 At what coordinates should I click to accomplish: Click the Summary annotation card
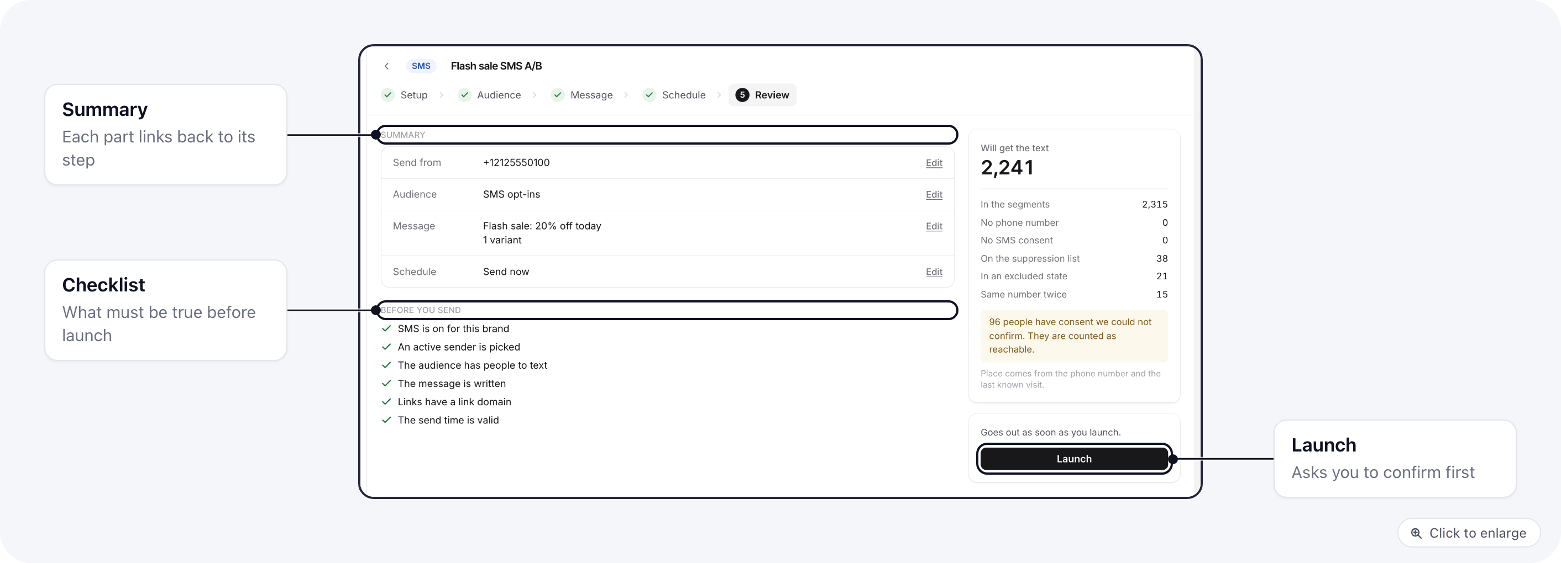pos(165,134)
